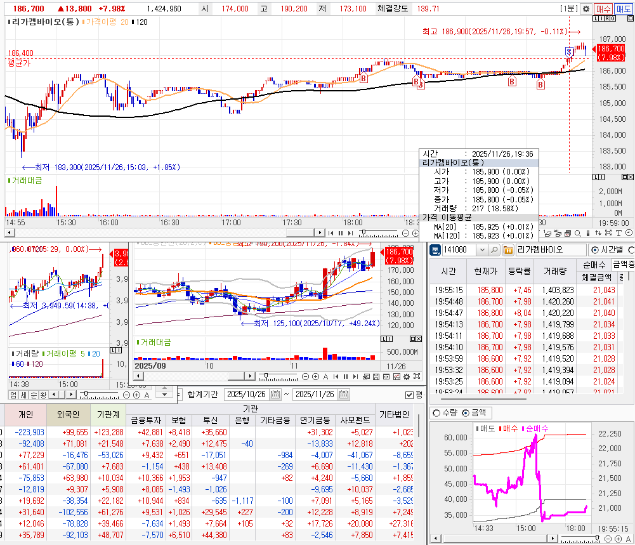This screenshot has height=545, width=635.
Task: Click up-down arrows icon in main chart toolbar
Action: pyautogui.click(x=598, y=233)
